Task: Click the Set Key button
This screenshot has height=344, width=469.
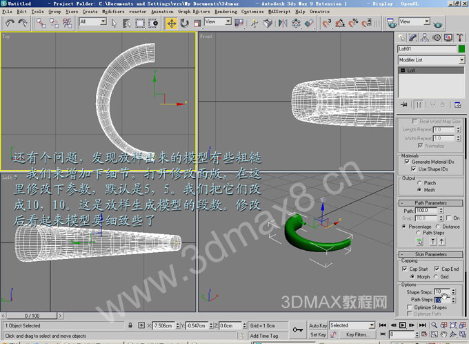Action: click(318, 334)
